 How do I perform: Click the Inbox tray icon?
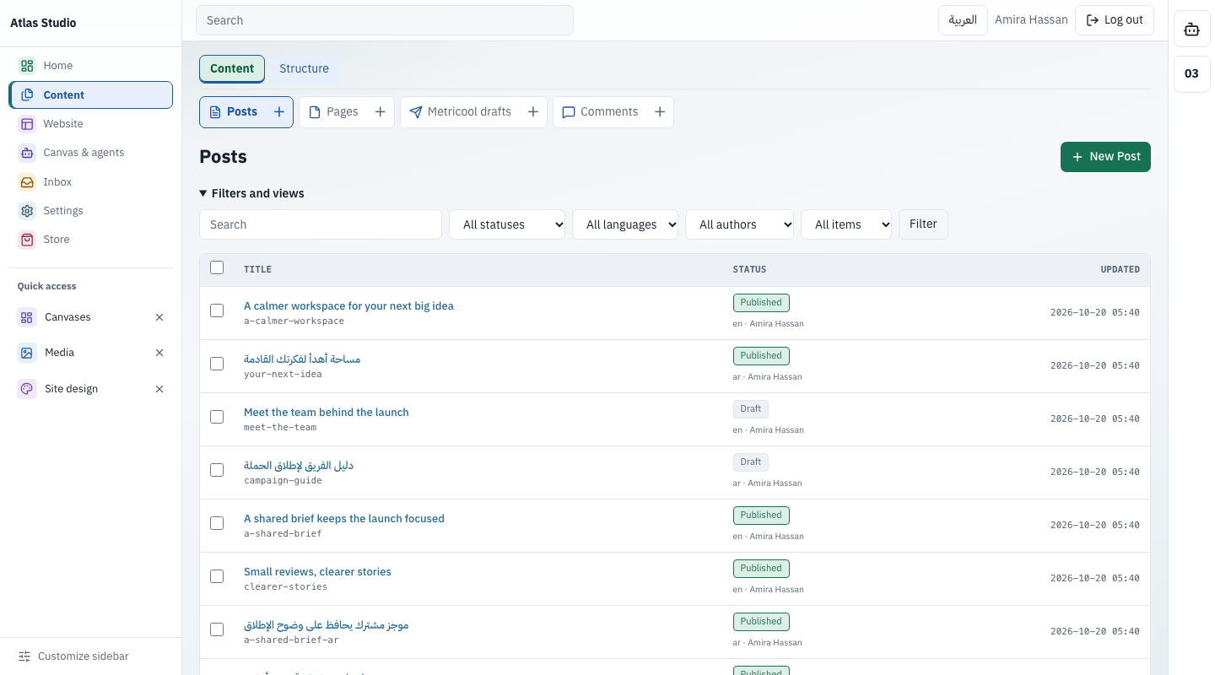pos(27,182)
